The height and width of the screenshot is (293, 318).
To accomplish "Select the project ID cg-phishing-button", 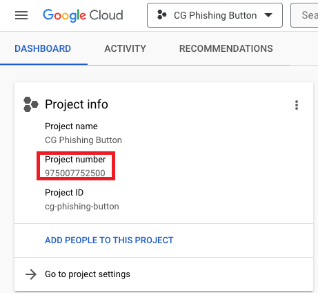I will pyautogui.click(x=82, y=207).
